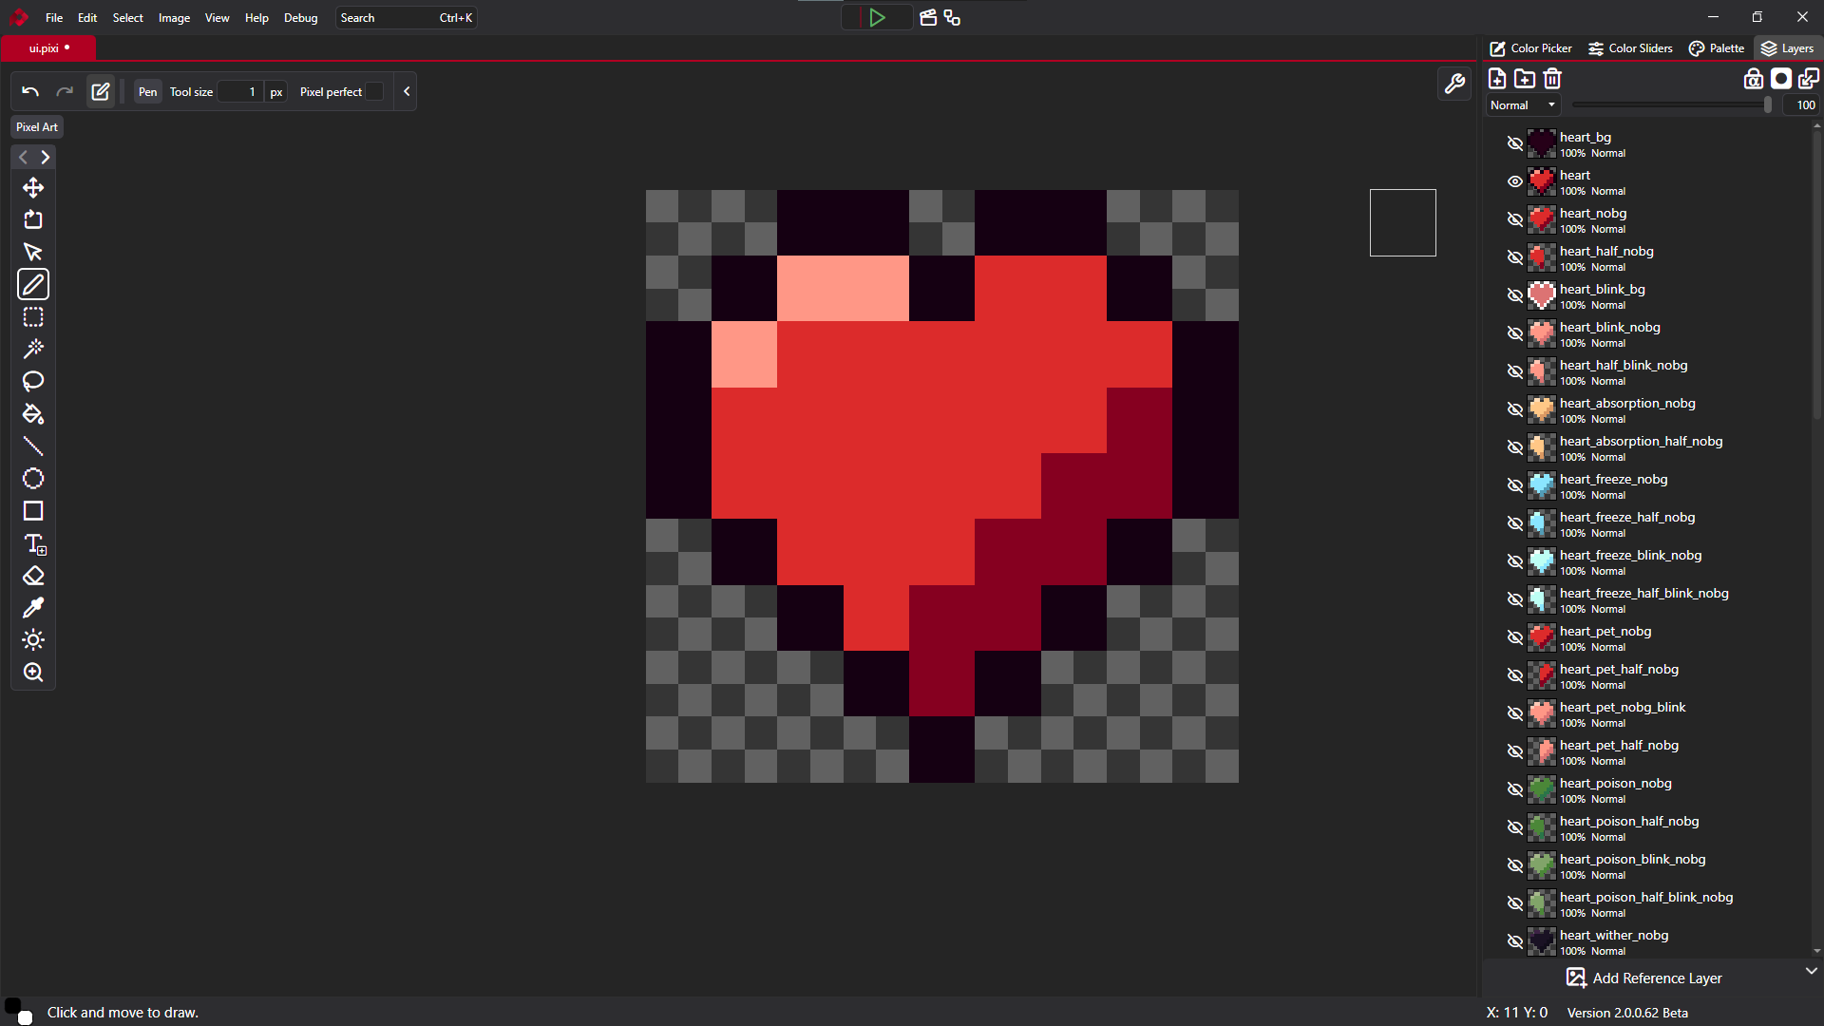Open the Debug menu
1824x1026 pixels.
point(301,18)
